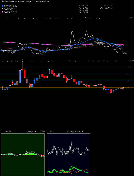Click the tallest blue candlestick body

[x=20, y=77]
